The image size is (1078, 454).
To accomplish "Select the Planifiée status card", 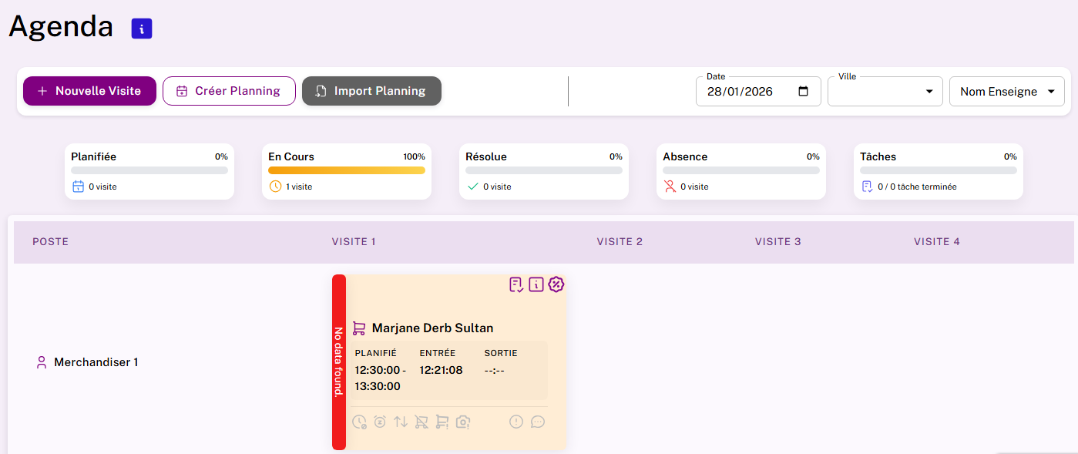I will tap(149, 171).
